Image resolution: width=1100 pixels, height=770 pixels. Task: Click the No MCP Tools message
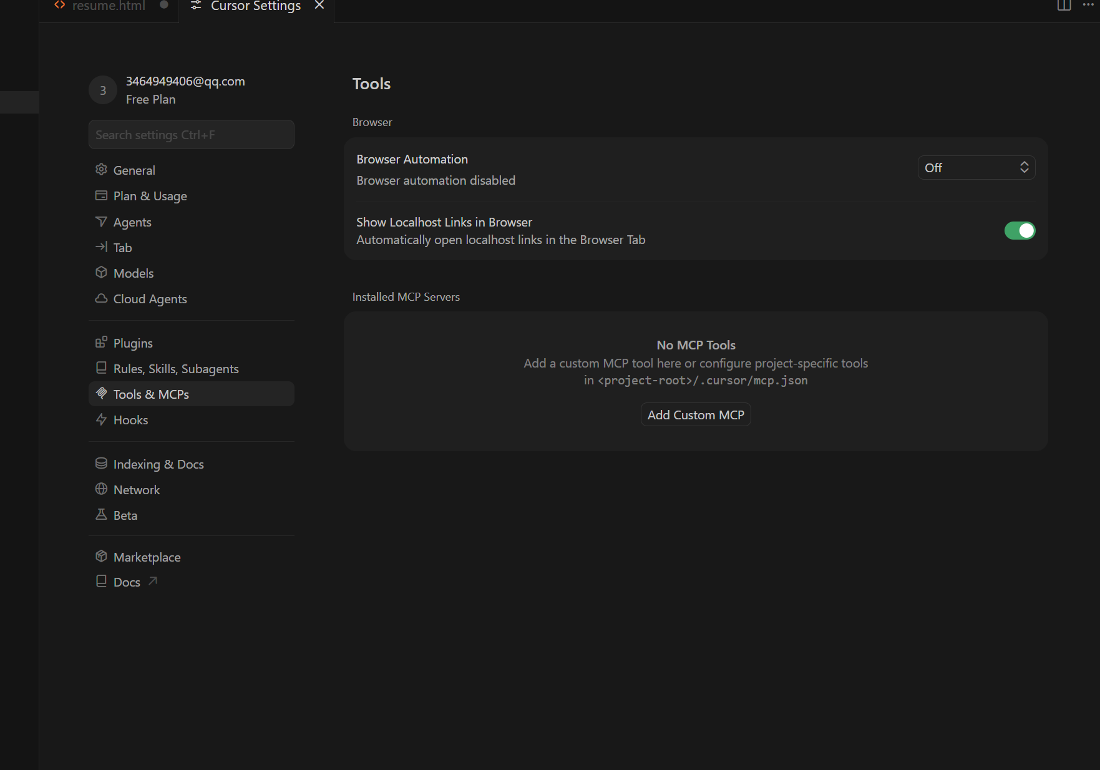(696, 345)
